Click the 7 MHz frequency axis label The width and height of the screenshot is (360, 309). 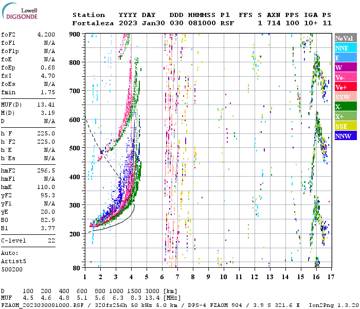(177, 277)
